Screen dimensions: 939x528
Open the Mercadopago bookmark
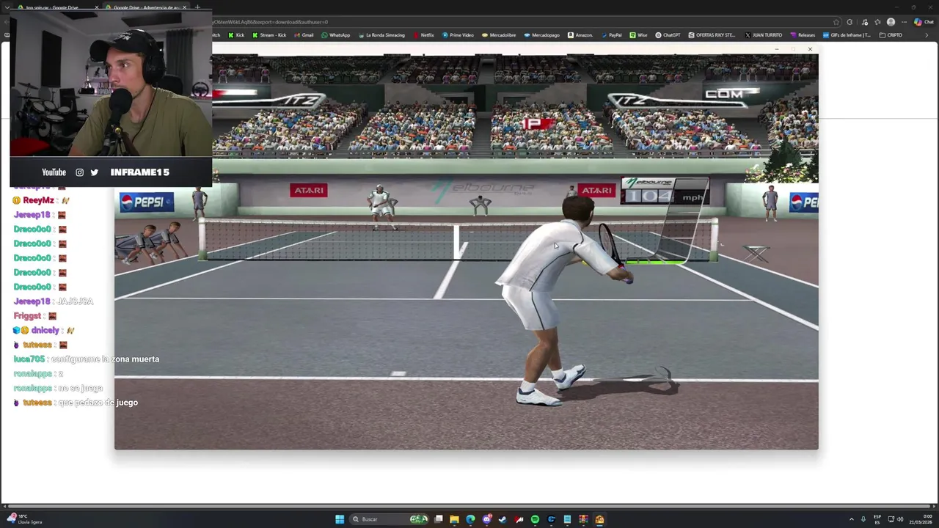[x=541, y=35]
